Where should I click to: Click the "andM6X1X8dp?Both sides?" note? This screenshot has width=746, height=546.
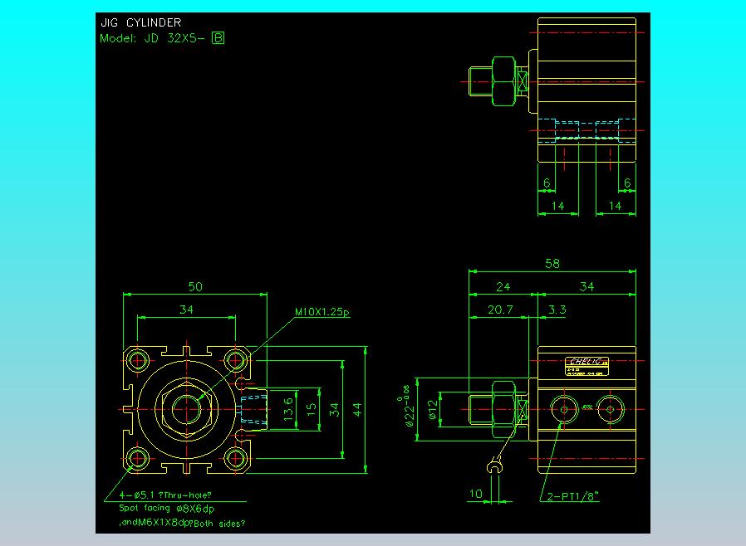pos(182,524)
